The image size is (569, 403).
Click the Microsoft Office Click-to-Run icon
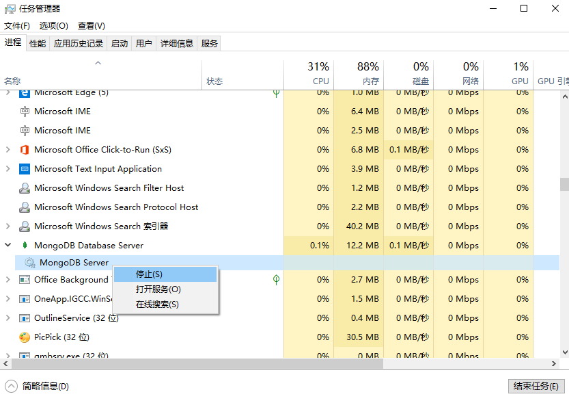pyautogui.click(x=25, y=150)
